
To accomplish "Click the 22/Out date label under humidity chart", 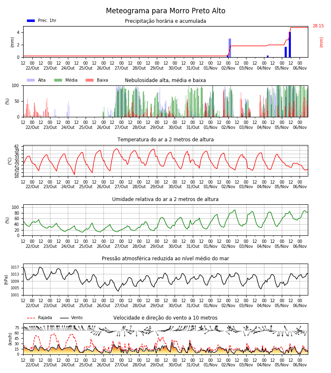I will [32, 247].
